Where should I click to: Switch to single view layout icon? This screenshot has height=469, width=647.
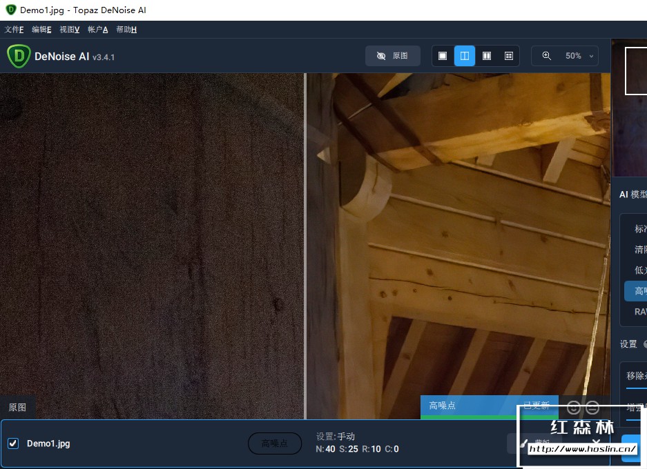point(443,56)
